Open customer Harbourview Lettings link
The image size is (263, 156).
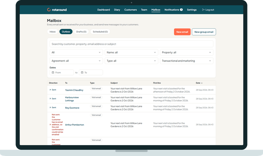click(x=72, y=99)
